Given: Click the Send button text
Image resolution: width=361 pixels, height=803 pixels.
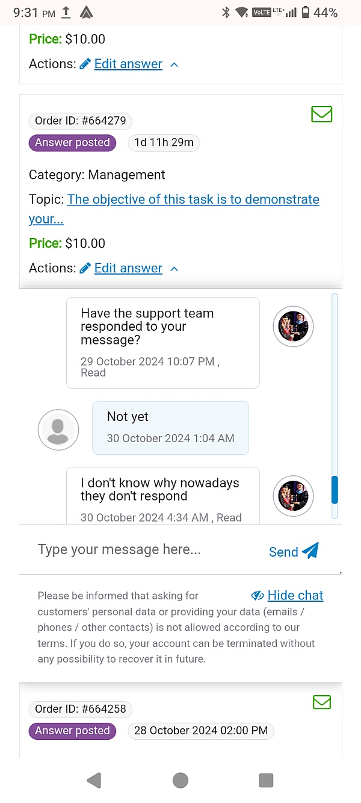Looking at the screenshot, I should [x=283, y=552].
